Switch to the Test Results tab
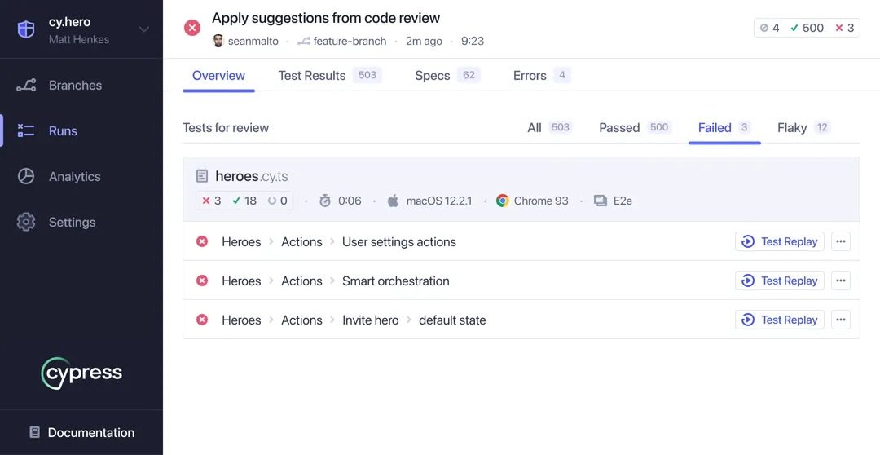This screenshot has width=880, height=455. point(312,76)
